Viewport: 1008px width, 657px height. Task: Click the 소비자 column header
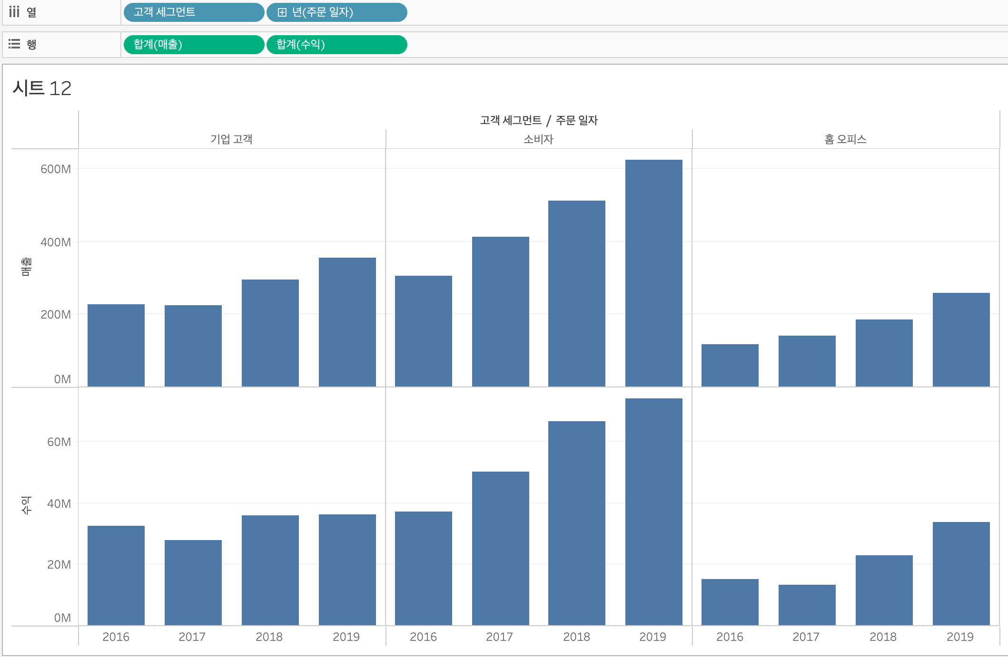538,139
